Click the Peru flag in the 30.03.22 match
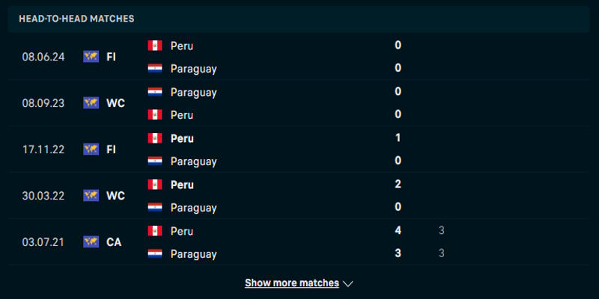This screenshot has width=599, height=299. point(155,185)
